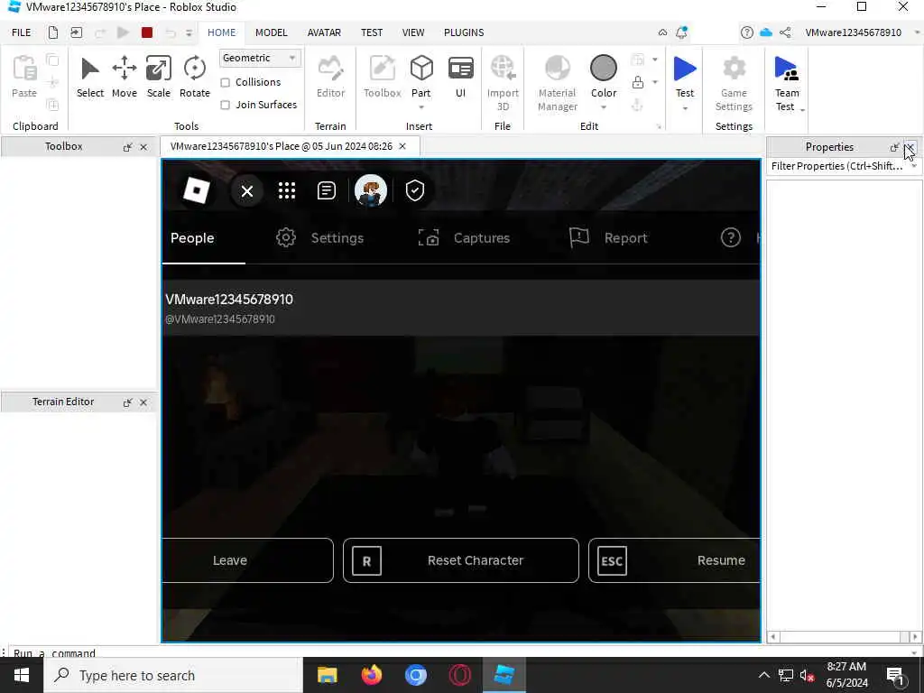Click the Roblox logo in game menu

pyautogui.click(x=196, y=190)
